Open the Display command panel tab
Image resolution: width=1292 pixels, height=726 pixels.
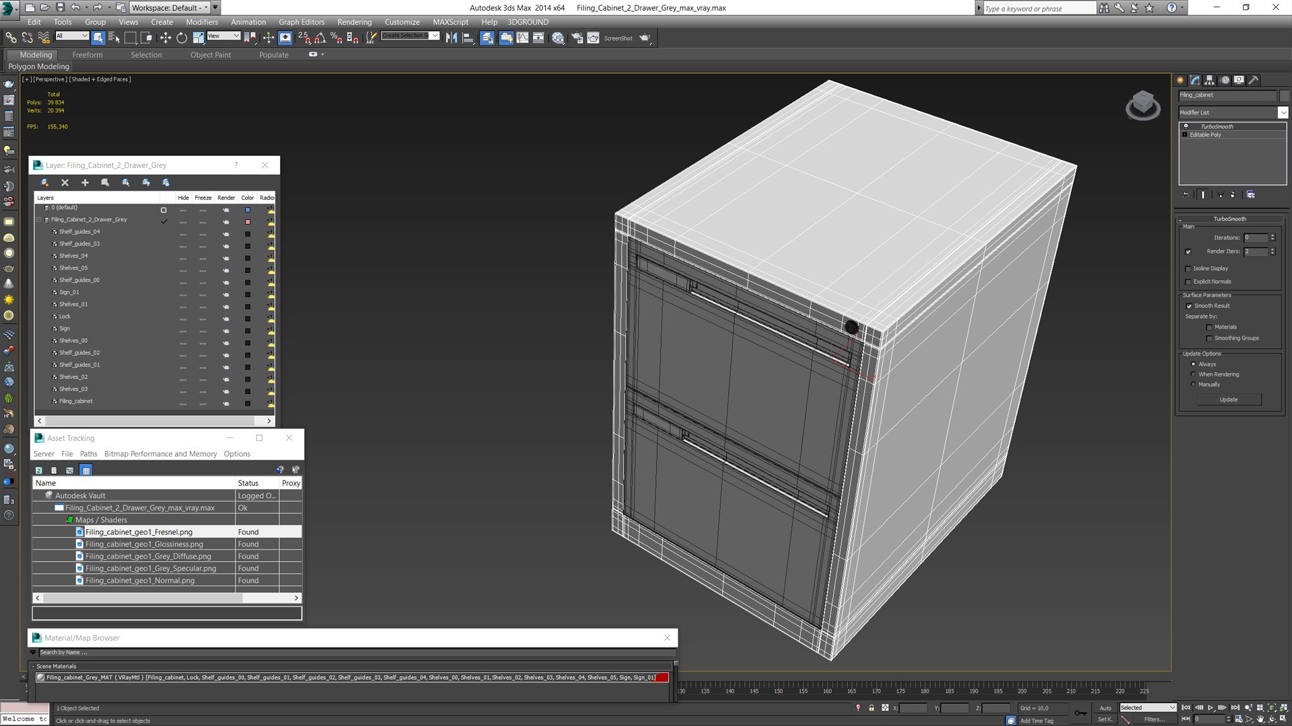1239,80
